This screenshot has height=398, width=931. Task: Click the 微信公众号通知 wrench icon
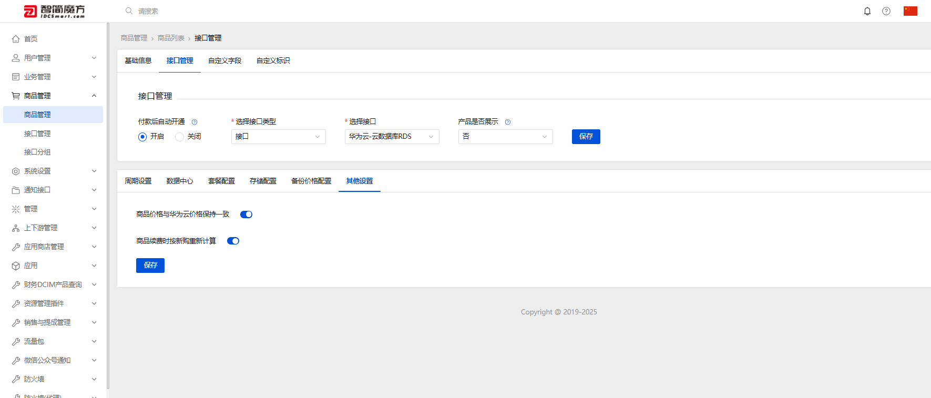click(16, 361)
